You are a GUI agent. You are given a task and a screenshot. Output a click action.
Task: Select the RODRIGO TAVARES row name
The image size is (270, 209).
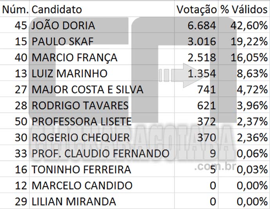(80, 106)
